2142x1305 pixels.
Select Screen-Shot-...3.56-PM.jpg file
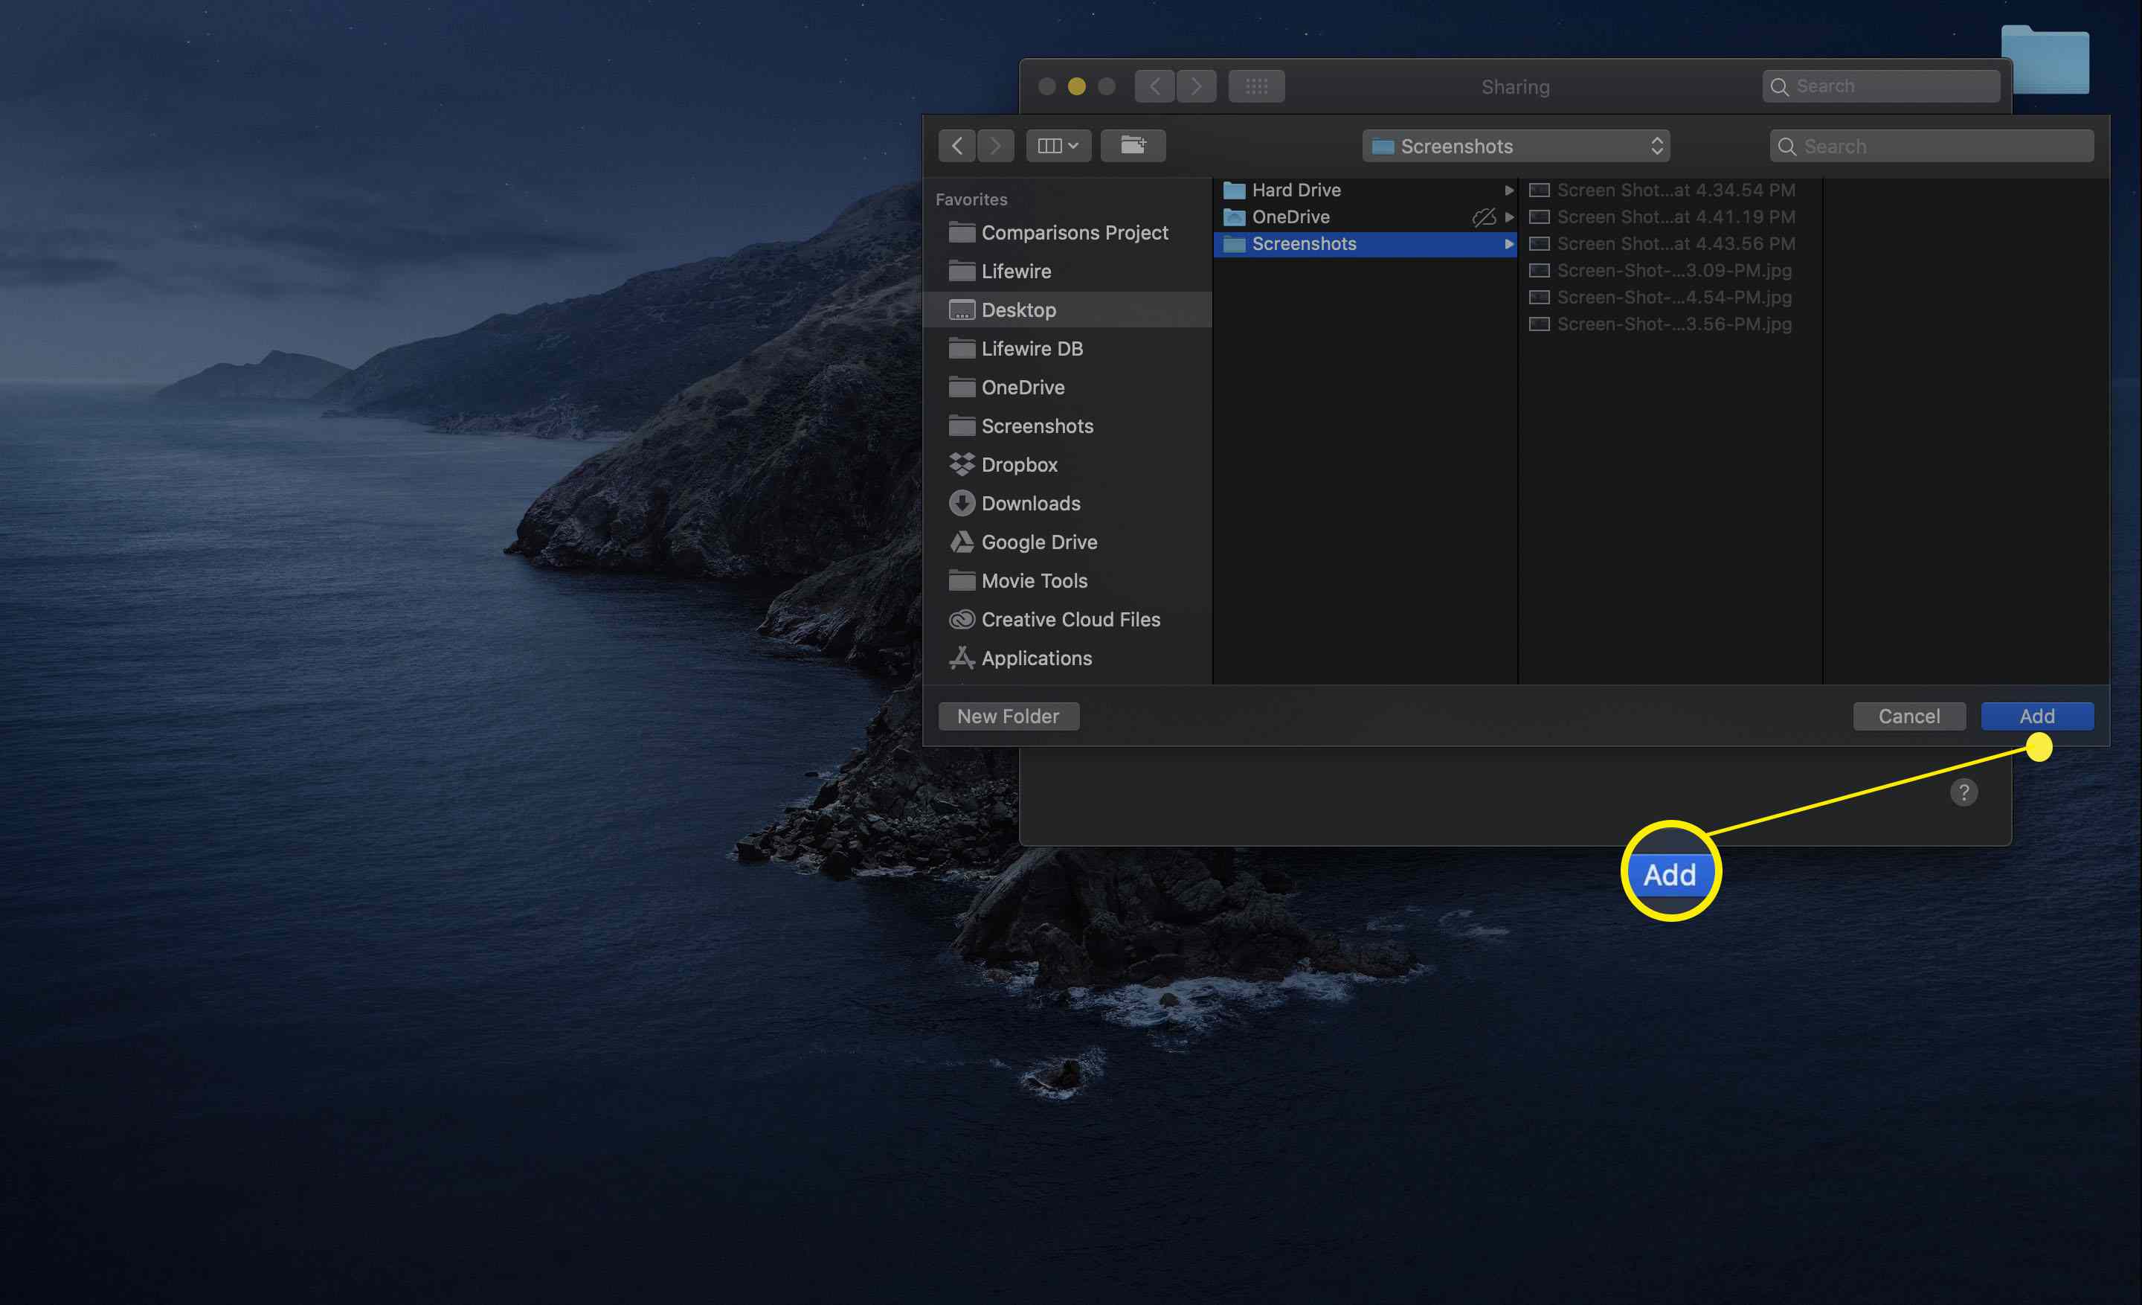(1669, 325)
